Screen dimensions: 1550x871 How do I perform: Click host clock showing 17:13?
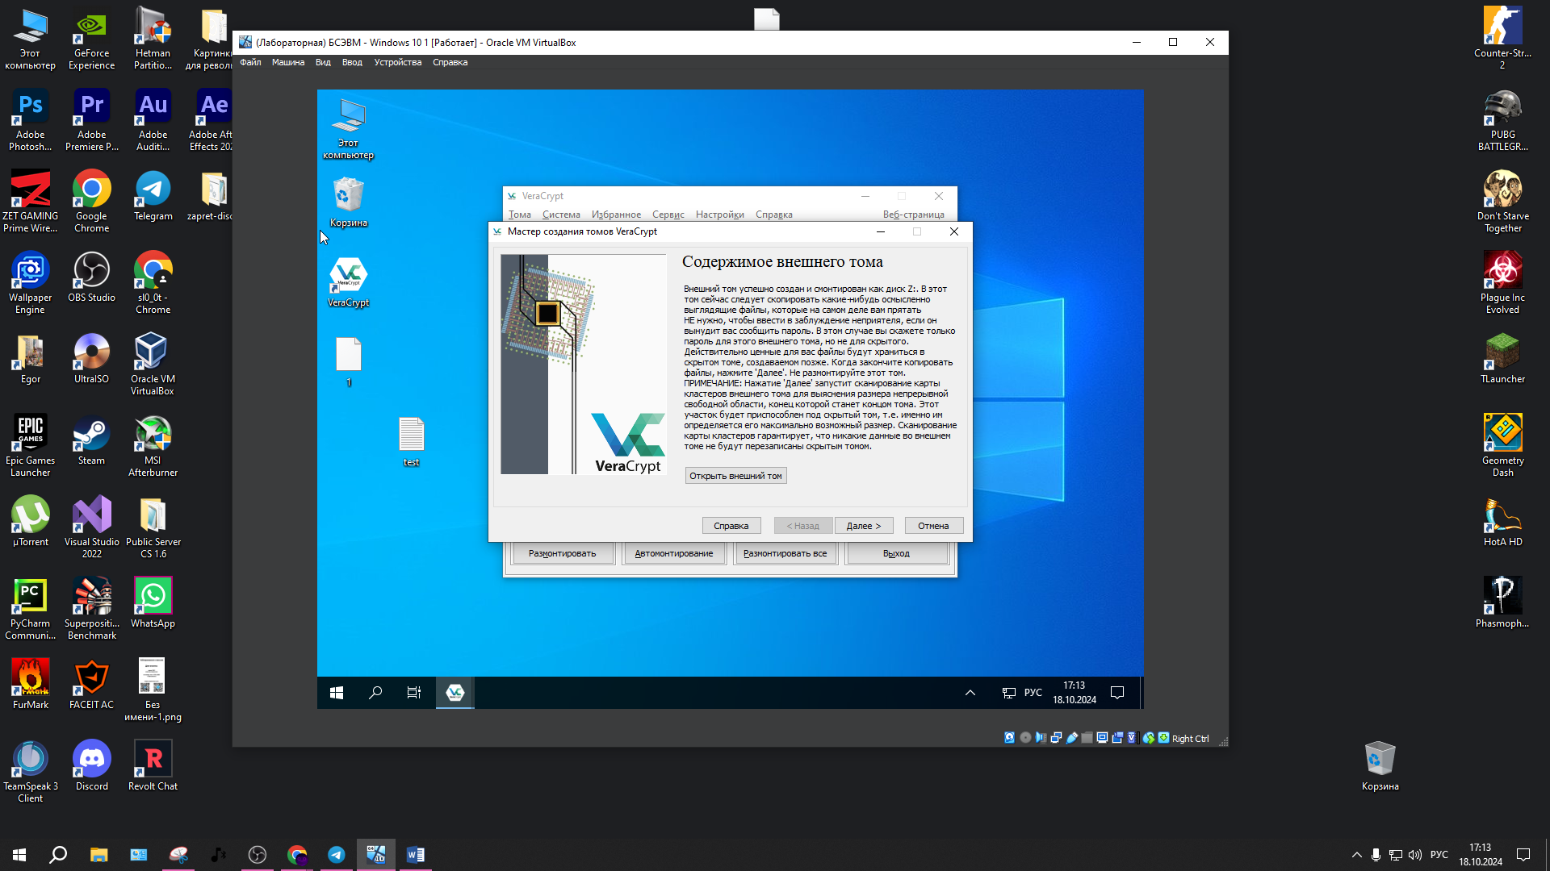tap(1481, 855)
